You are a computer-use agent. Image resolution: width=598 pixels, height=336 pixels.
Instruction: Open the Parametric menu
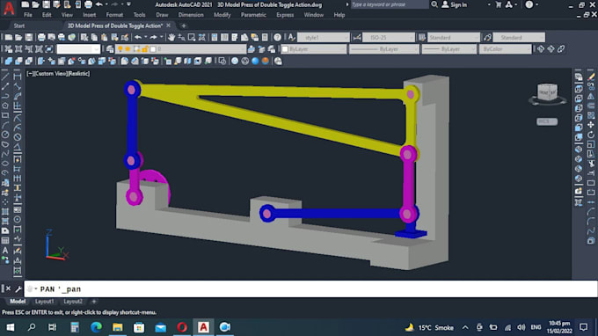[x=253, y=15]
